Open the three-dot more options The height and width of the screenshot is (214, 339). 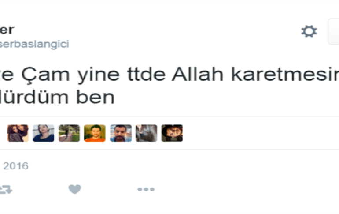(146, 189)
